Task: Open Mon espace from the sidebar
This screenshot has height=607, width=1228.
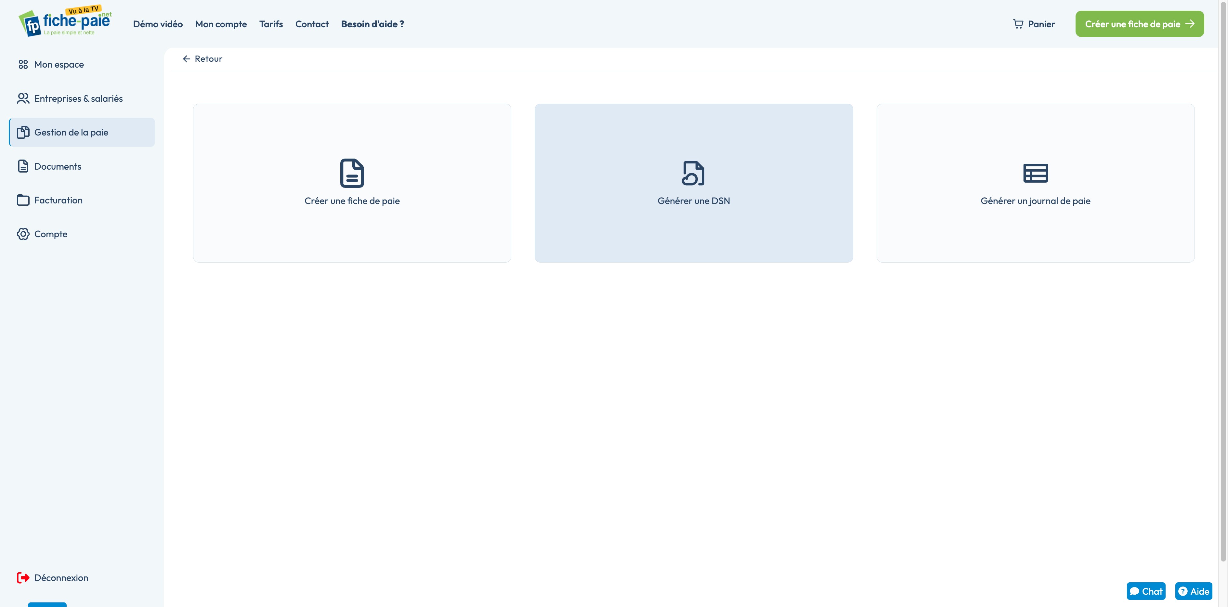Action: [x=59, y=64]
